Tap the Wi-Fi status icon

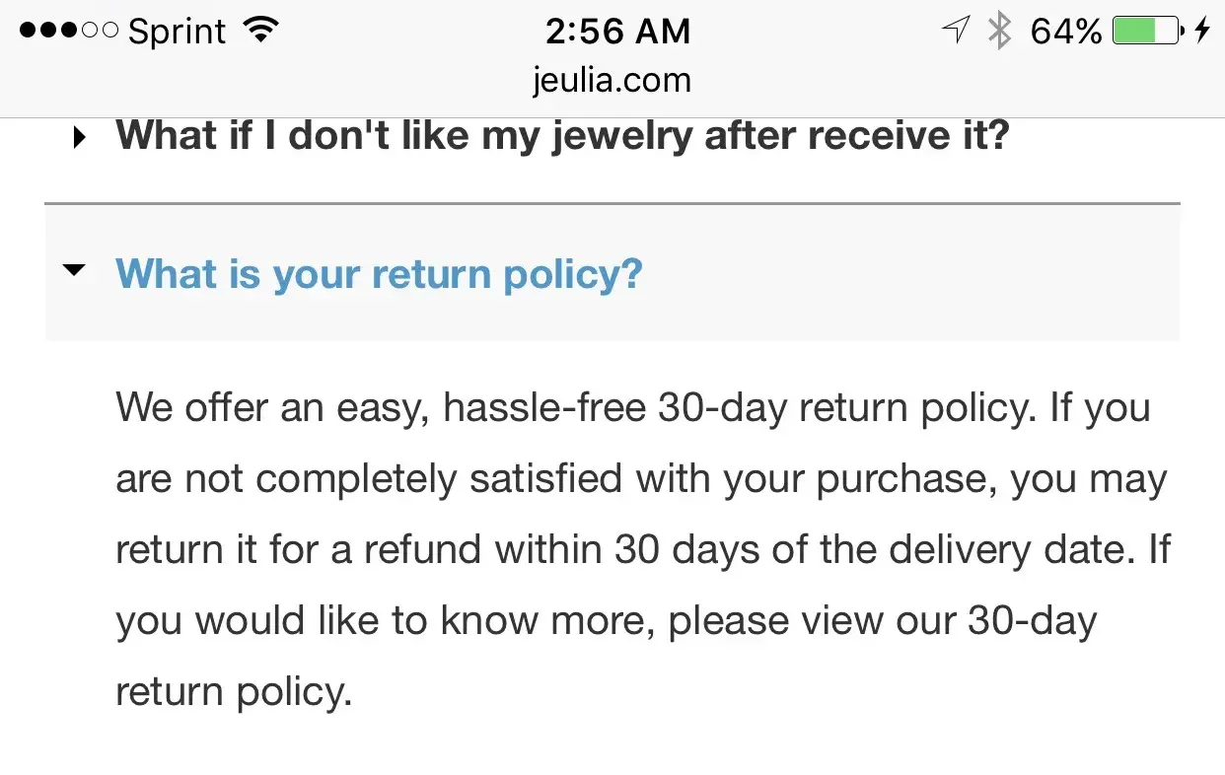pos(259,32)
